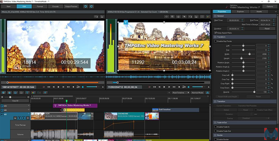279x141 pixels.
Task: Check the Enable Fade-Out option
Action: [215, 131]
